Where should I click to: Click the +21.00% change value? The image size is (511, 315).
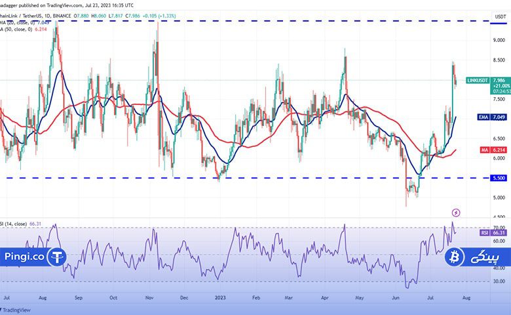point(501,86)
